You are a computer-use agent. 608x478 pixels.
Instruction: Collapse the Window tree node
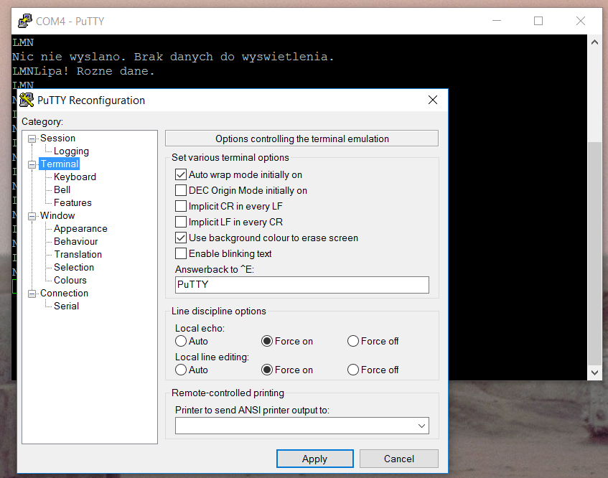[x=32, y=216]
